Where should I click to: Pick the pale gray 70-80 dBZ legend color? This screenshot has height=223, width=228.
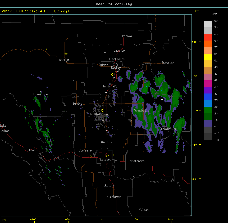click(208, 24)
